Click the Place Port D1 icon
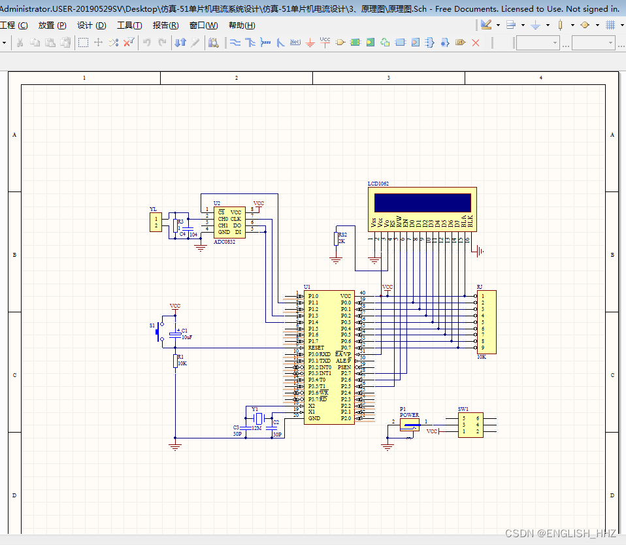626x545 pixels. point(460,42)
